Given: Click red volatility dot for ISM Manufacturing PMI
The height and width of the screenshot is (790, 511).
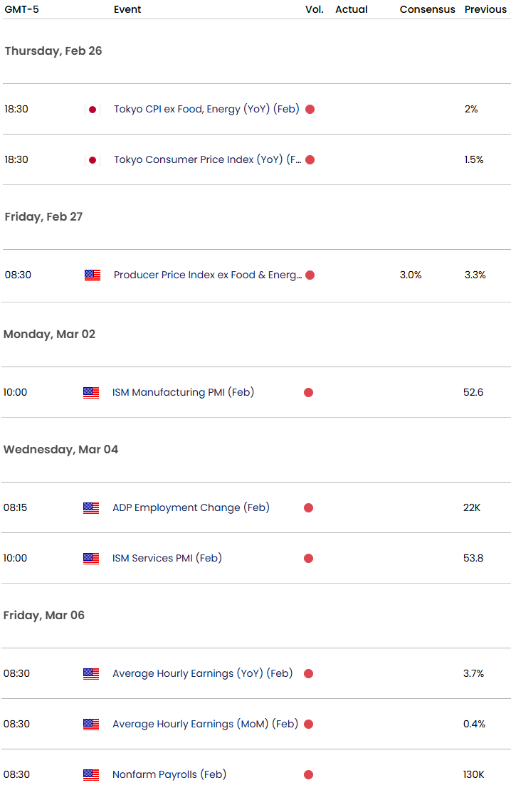Looking at the screenshot, I should pyautogui.click(x=309, y=392).
